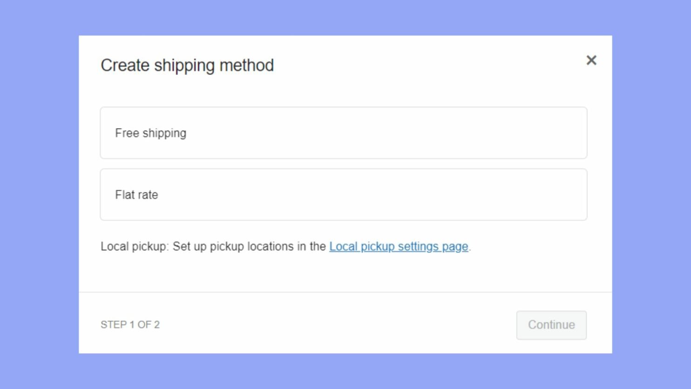Click the STEP 1 OF 2 label
This screenshot has width=691, height=389.
pyautogui.click(x=130, y=325)
